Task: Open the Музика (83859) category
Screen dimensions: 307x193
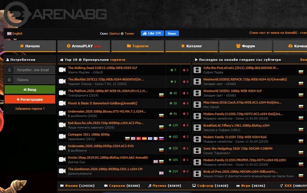Action: [x=165, y=186]
